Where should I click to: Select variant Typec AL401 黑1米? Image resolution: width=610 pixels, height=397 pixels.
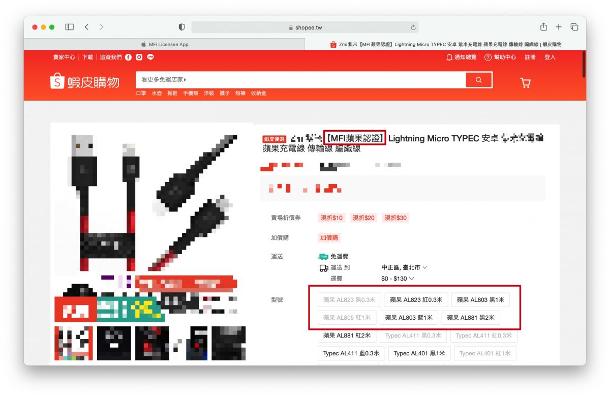tap(419, 353)
